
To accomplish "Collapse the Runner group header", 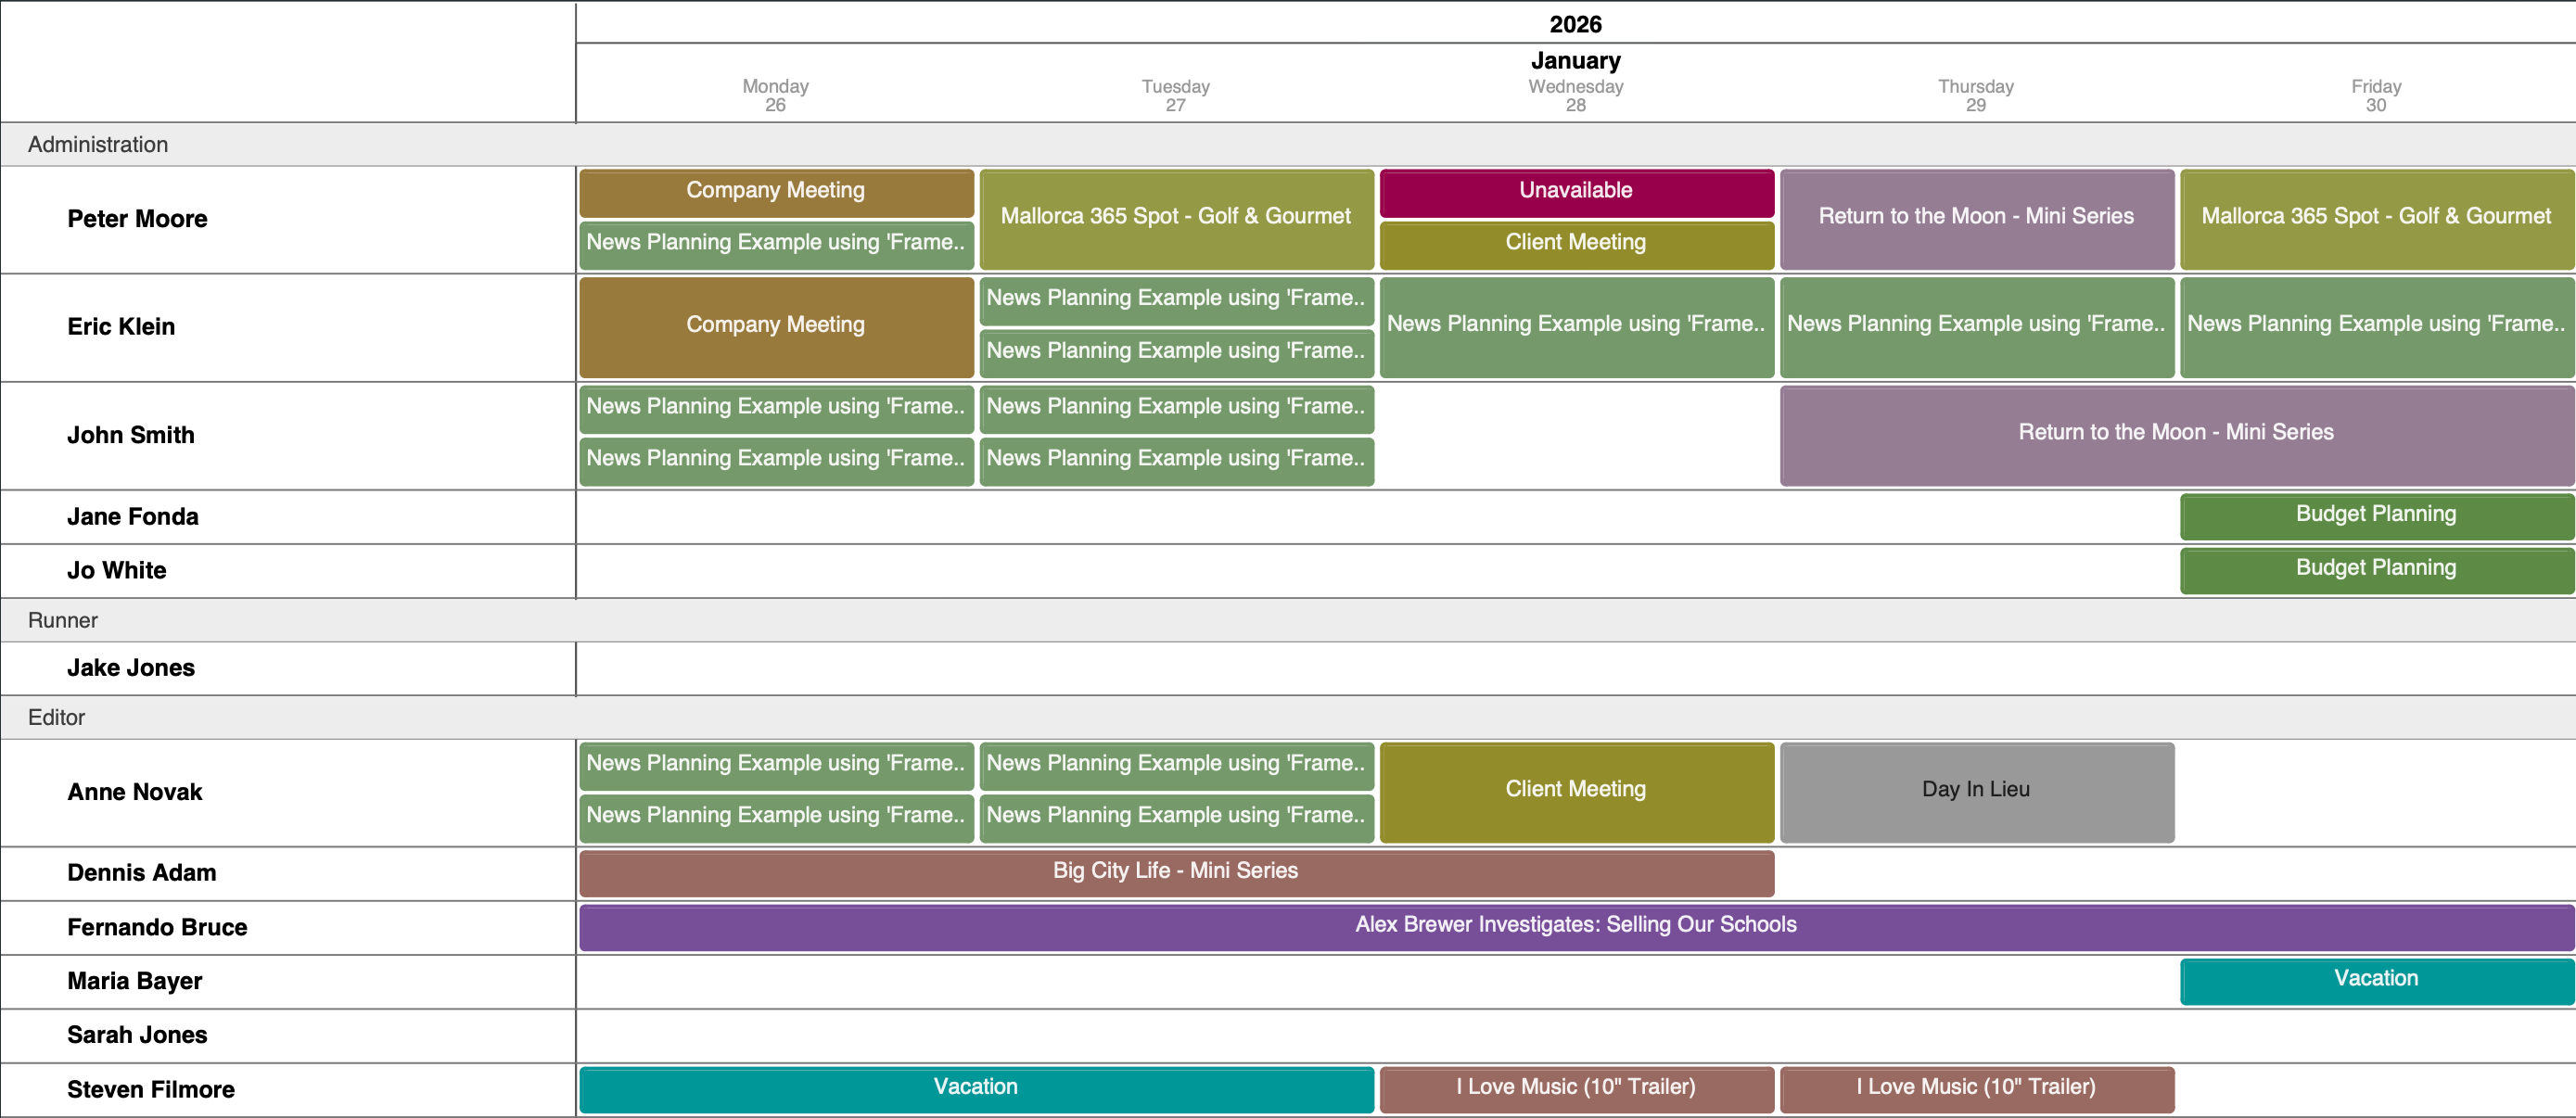I will pyautogui.click(x=63, y=621).
